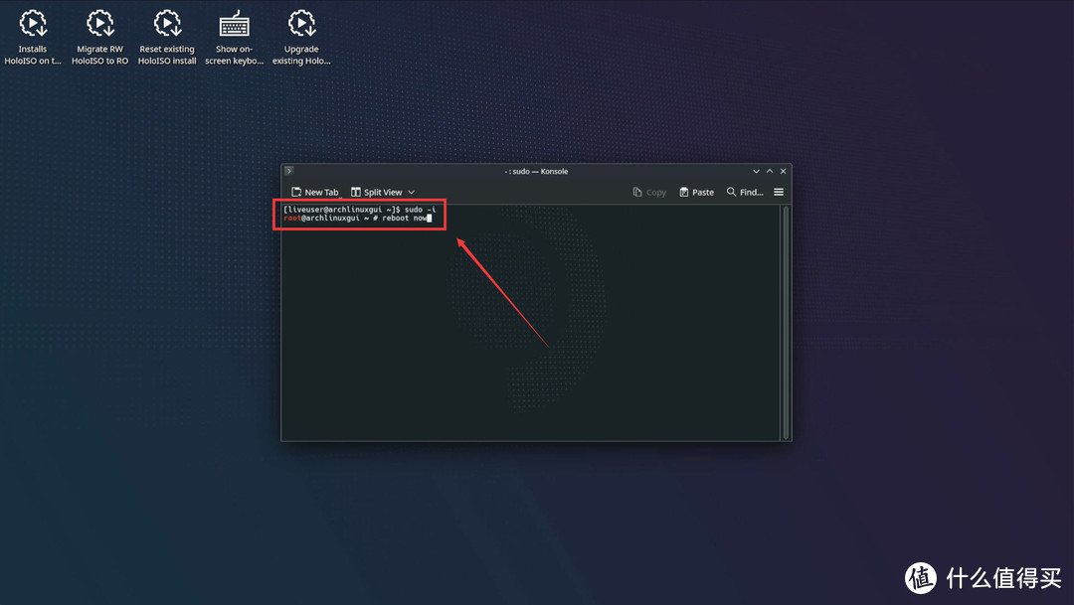The height and width of the screenshot is (605, 1074).
Task: Open Find in Konsole toolbar
Action: [745, 193]
